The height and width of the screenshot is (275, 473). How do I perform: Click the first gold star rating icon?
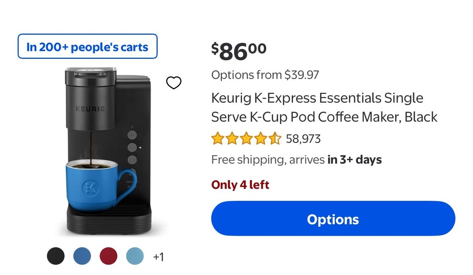point(217,138)
